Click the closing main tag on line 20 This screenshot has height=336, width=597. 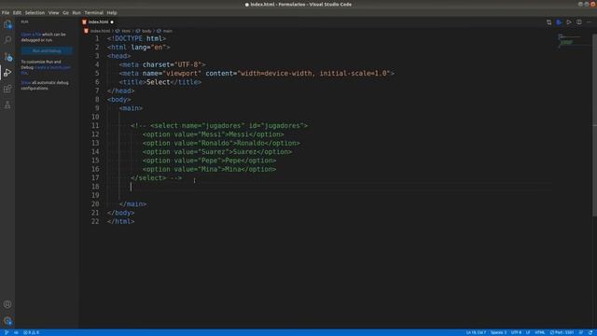[132, 204]
